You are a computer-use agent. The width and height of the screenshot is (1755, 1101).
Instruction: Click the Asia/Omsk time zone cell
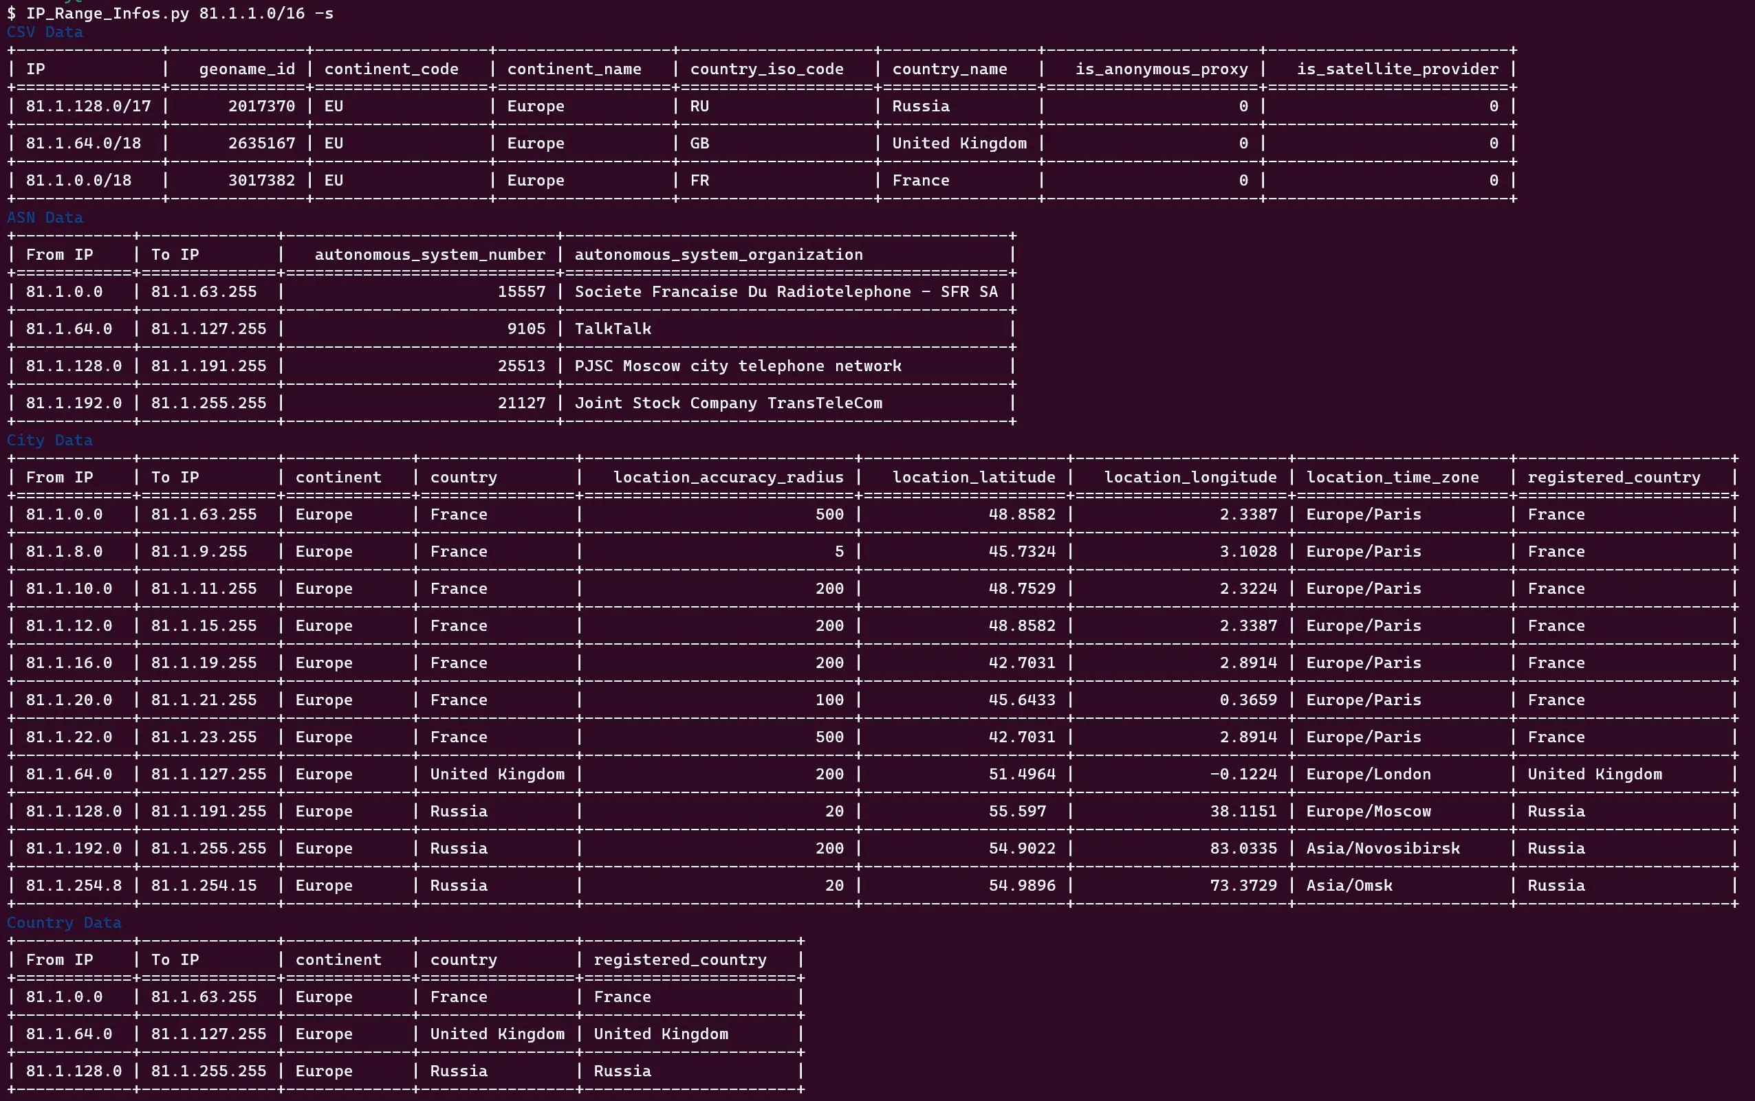click(1349, 886)
